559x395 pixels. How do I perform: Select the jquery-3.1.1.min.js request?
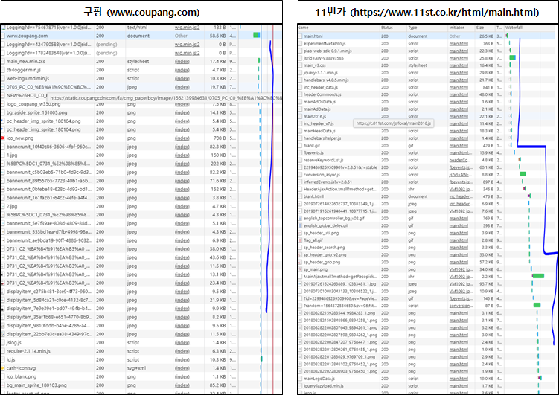click(x=427, y=73)
